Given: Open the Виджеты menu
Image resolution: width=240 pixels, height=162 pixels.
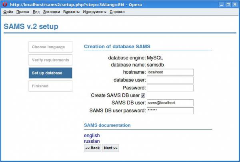Looking at the screenshot, I should pos(71,12).
